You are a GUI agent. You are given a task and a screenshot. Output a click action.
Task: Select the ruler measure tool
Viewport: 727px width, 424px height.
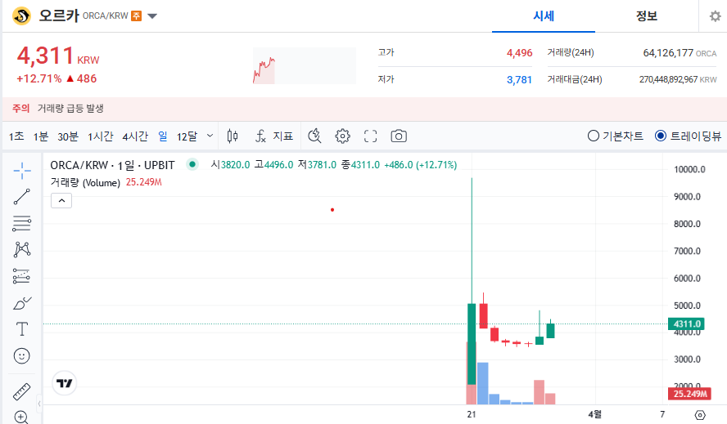[22, 391]
